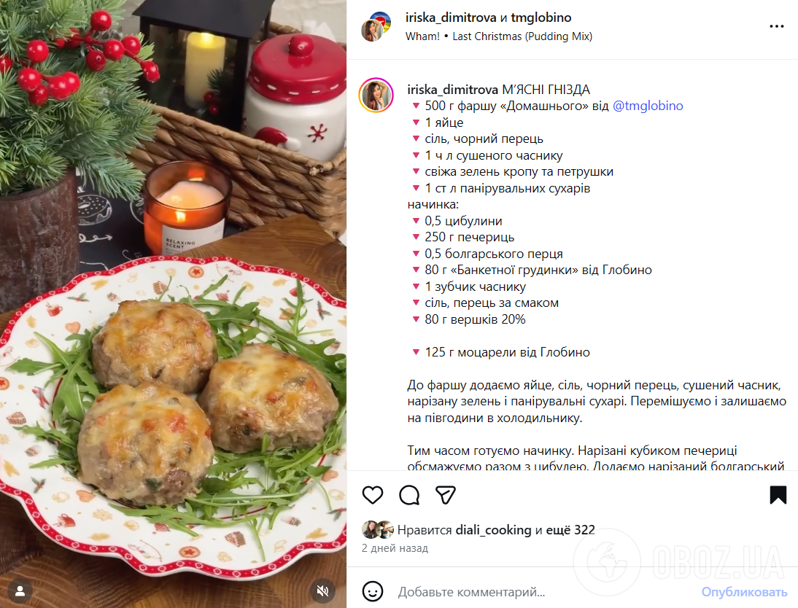View the list of 322 other likes
This screenshot has height=608, width=798.
[570, 530]
